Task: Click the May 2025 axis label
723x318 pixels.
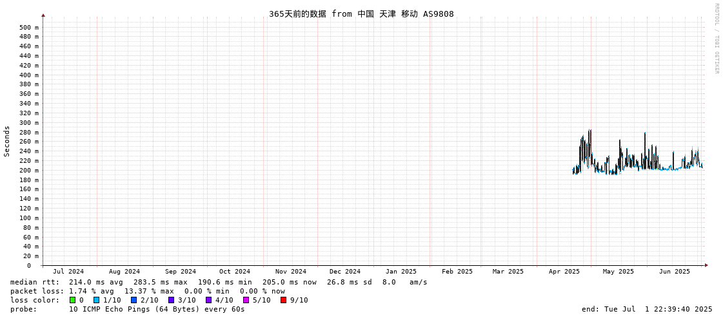Action: click(619, 272)
